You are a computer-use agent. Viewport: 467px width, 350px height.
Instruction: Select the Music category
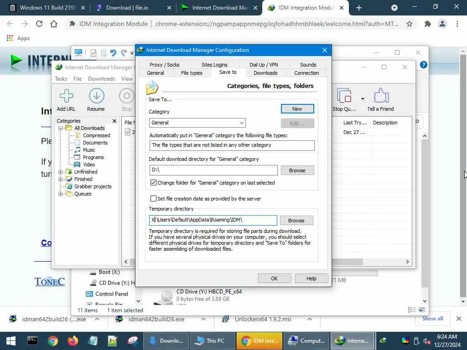point(89,150)
